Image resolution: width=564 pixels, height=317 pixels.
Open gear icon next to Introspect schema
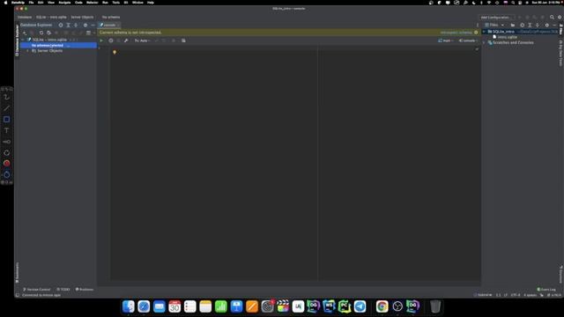point(476,33)
